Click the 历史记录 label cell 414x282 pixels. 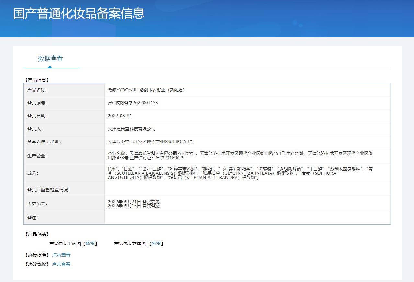click(64, 204)
